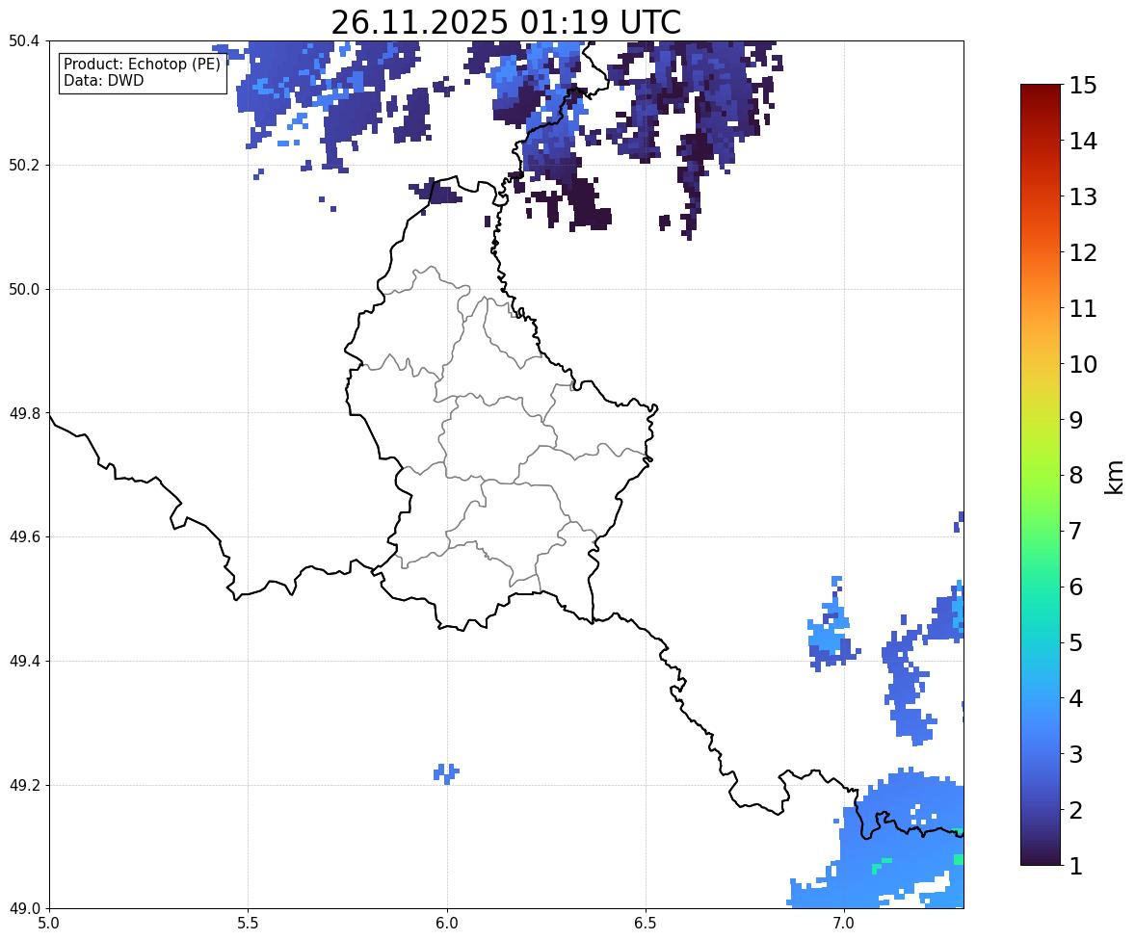Click the latitude tick label '49.2'
Screen dimensions: 1135x940
click(24, 785)
